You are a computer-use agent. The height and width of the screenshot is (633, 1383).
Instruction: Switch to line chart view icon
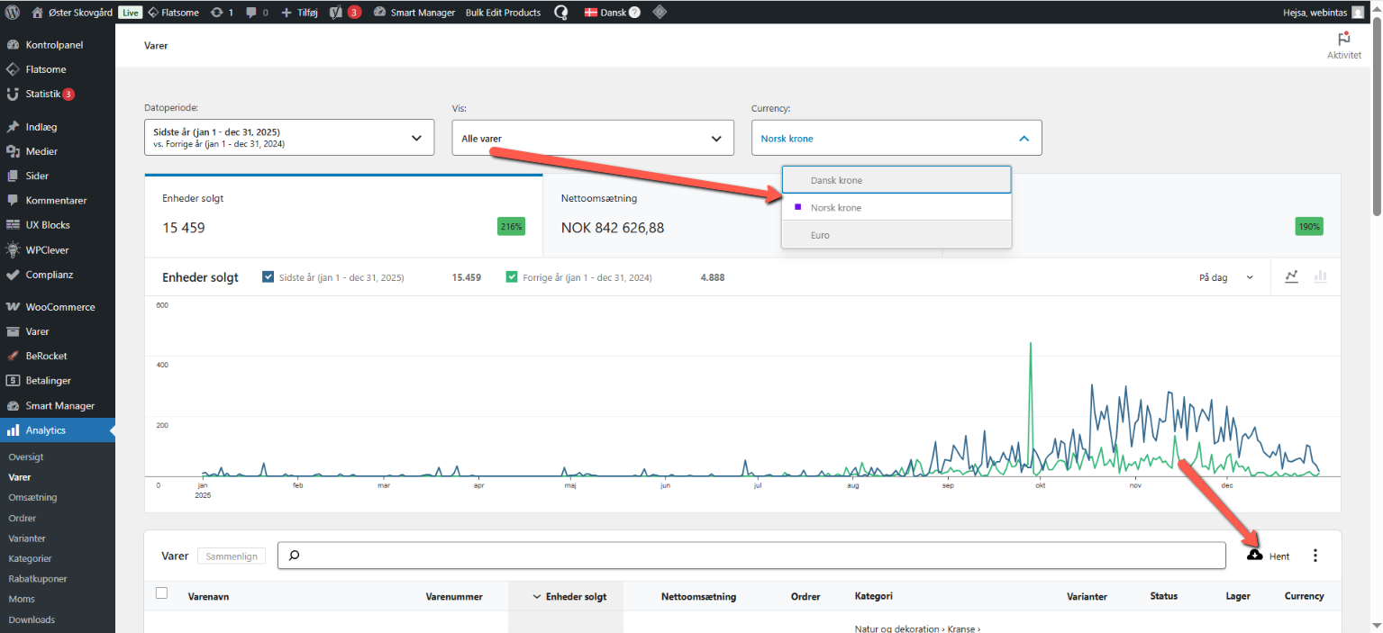(1291, 276)
